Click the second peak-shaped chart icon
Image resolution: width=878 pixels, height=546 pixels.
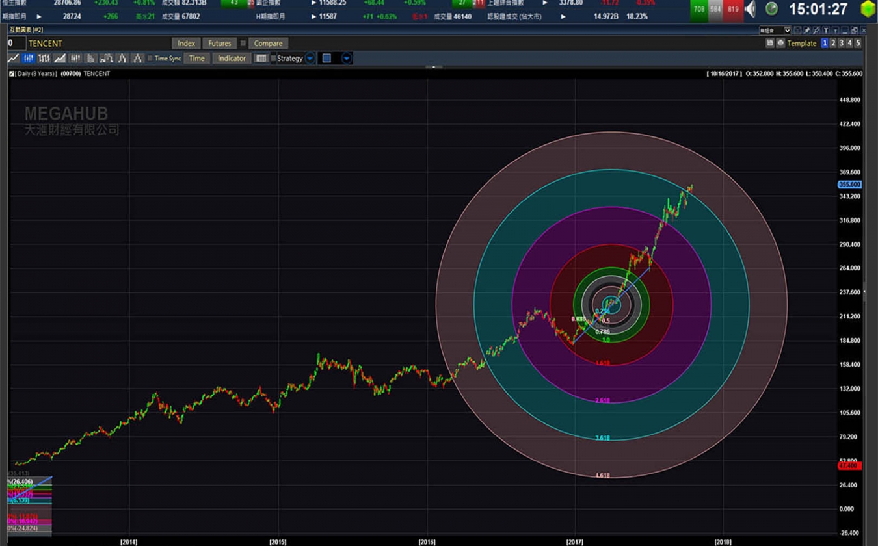click(137, 58)
